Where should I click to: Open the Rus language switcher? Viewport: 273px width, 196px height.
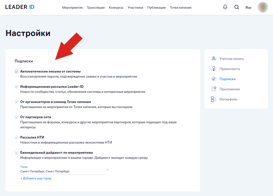[x=248, y=8]
